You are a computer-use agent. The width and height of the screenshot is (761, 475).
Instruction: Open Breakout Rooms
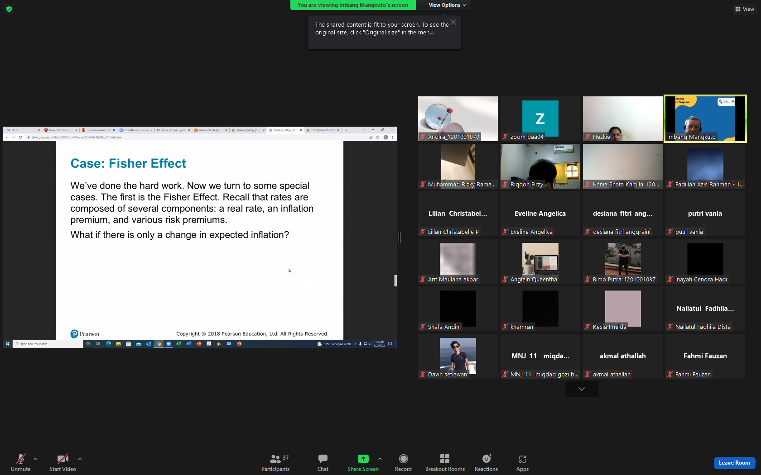pyautogui.click(x=445, y=462)
